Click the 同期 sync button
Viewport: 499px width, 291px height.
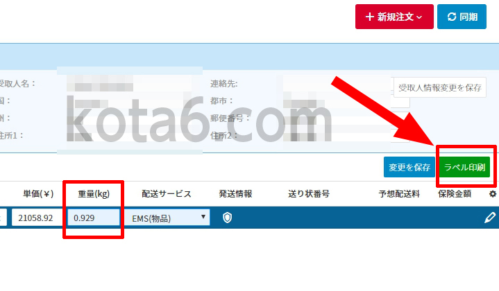462,17
